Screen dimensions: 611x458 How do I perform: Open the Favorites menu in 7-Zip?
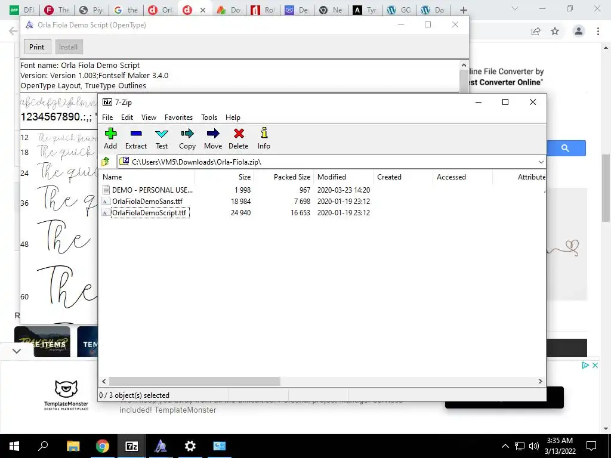point(178,117)
